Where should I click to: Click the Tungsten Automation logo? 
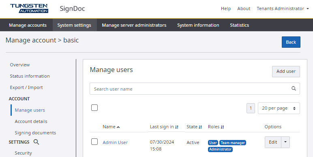[x=29, y=8]
